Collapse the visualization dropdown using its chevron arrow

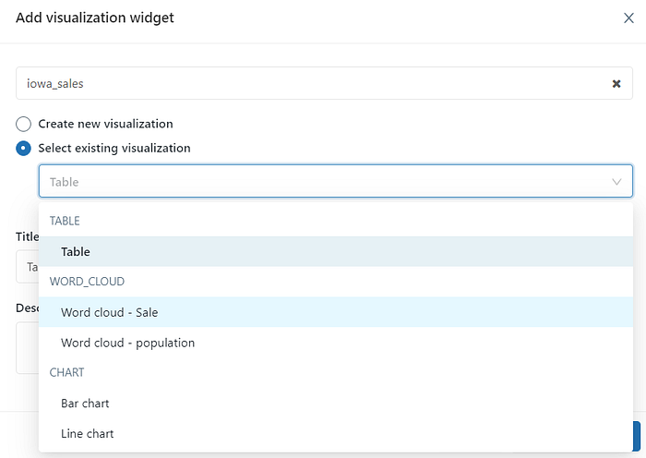[616, 182]
